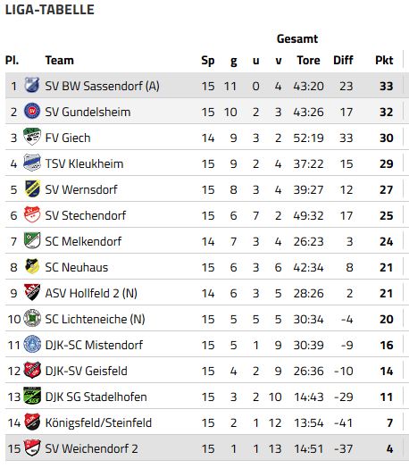Open SC Lichteneiche (N) team link
This screenshot has height=468, width=409.
click(95, 319)
